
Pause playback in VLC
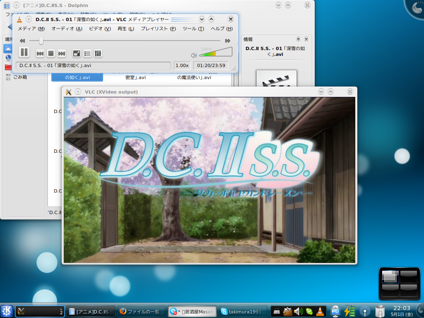point(24,52)
